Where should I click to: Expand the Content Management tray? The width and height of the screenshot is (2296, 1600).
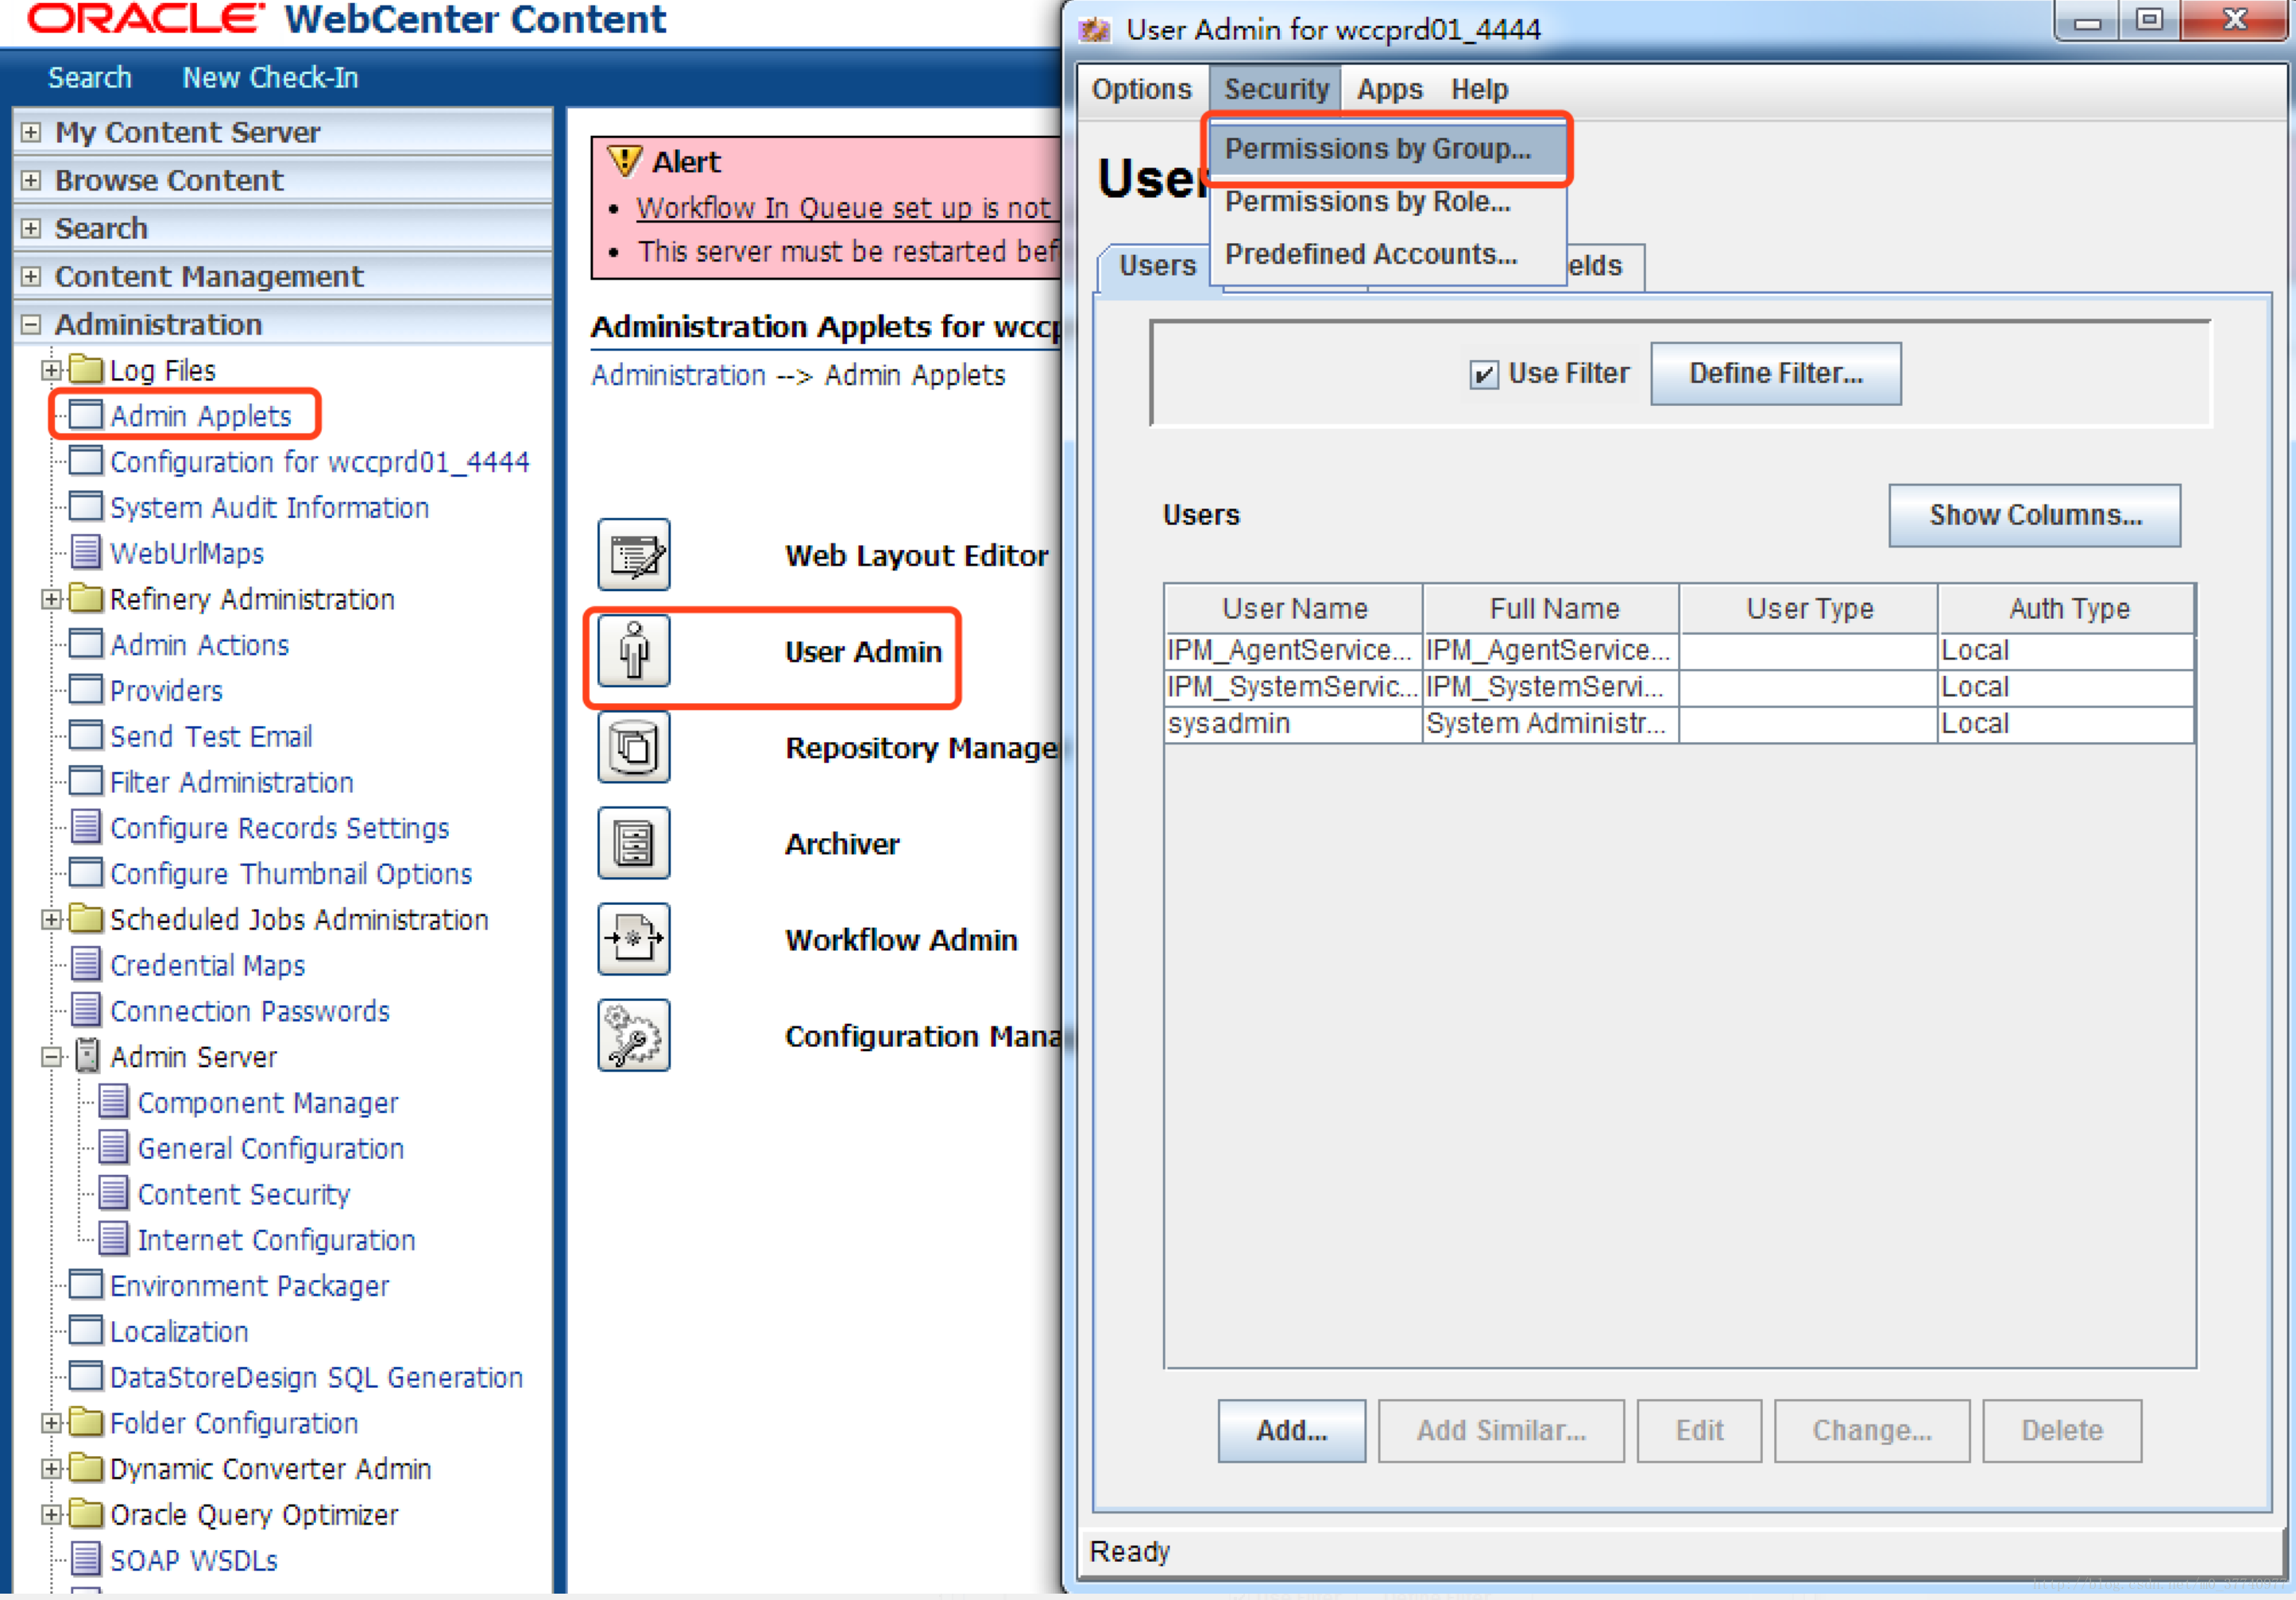point(31,276)
